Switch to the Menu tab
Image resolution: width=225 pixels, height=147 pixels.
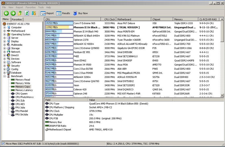coord(6,19)
